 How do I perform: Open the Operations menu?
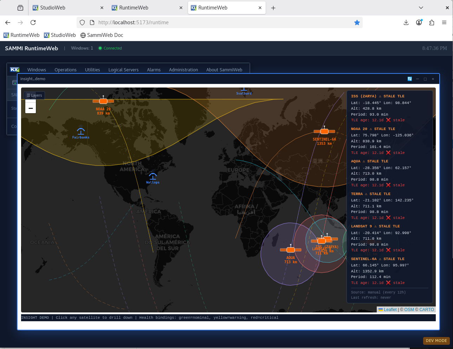coord(65,70)
